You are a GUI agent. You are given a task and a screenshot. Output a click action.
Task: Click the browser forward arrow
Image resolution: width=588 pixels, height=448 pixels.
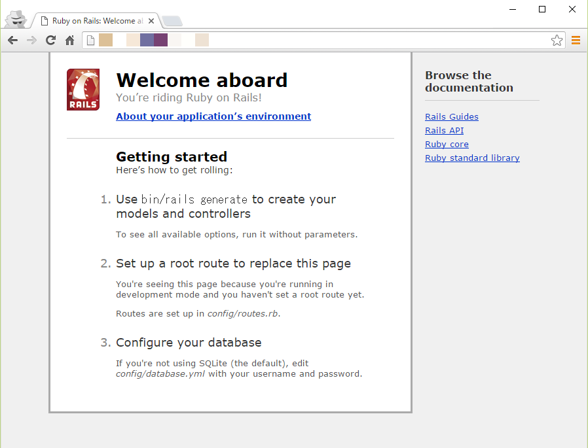click(x=32, y=40)
